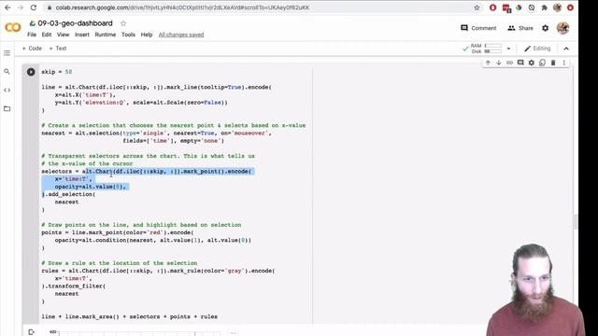Click the page vertical scrollbar
Viewport: 598px width, 336px height.
coord(576,221)
